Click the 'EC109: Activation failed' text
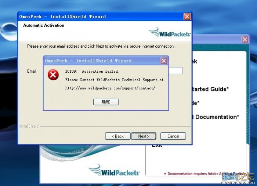 coord(92,71)
